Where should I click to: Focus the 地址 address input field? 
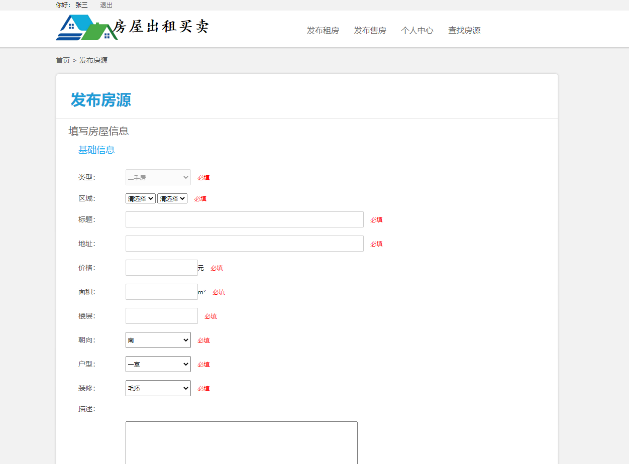point(244,244)
